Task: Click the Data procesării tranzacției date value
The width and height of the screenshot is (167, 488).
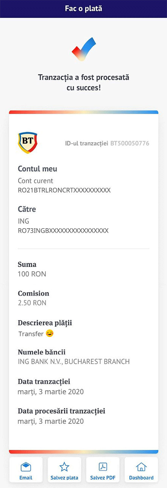Action: [x=51, y=421]
